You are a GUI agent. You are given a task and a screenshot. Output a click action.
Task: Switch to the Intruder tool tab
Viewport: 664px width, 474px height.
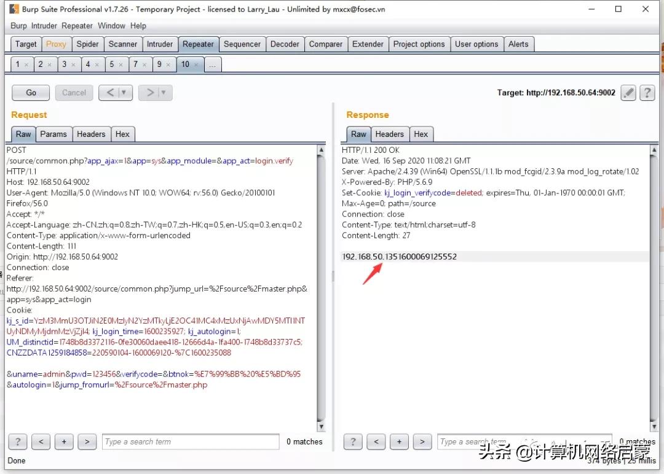point(160,44)
